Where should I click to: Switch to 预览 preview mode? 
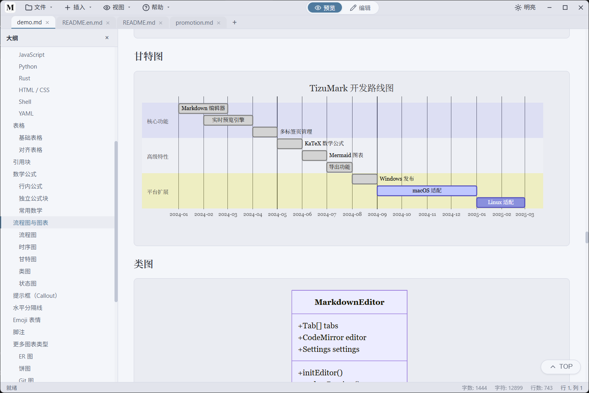pos(325,8)
